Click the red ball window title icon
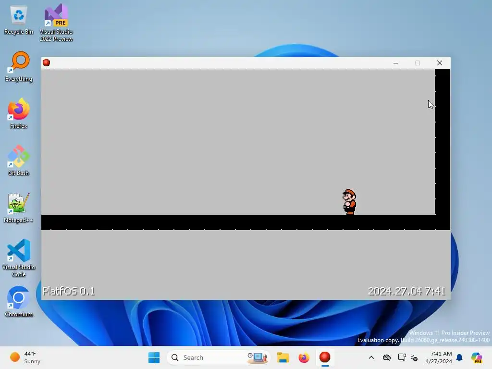The image size is (492, 369). pyautogui.click(x=47, y=63)
